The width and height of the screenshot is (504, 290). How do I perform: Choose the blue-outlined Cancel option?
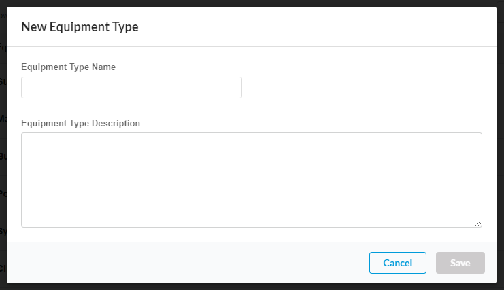(x=397, y=263)
